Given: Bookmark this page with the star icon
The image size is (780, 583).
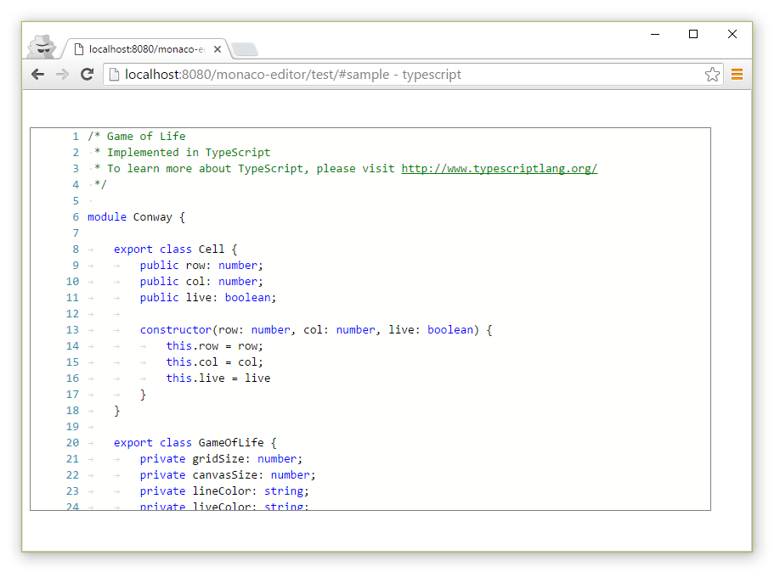Looking at the screenshot, I should [x=712, y=75].
